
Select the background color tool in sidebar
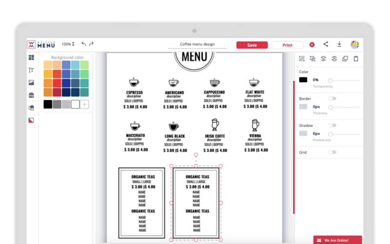(x=31, y=120)
